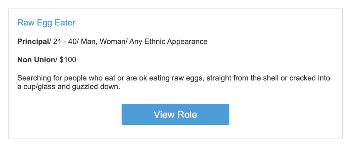
Task: Select the bold Principal label
Action: (33, 41)
